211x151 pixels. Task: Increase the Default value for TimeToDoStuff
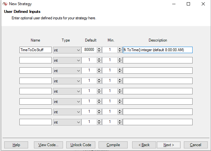click(99, 49)
